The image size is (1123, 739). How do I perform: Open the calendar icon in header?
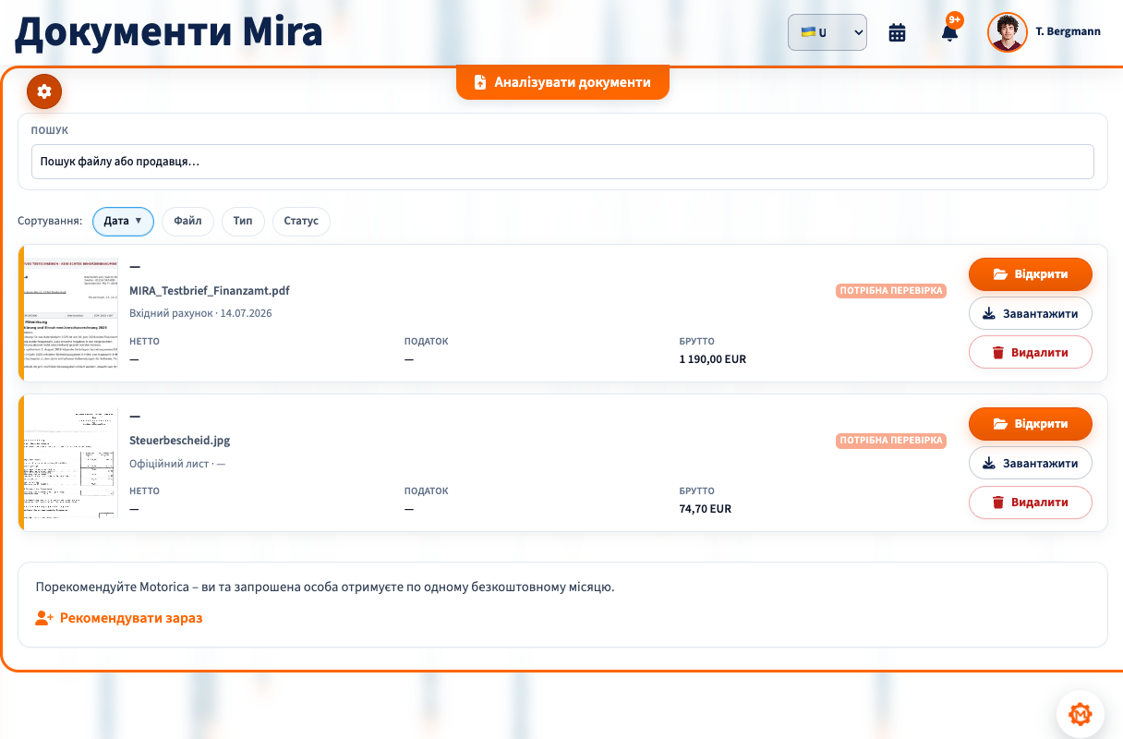click(x=897, y=32)
